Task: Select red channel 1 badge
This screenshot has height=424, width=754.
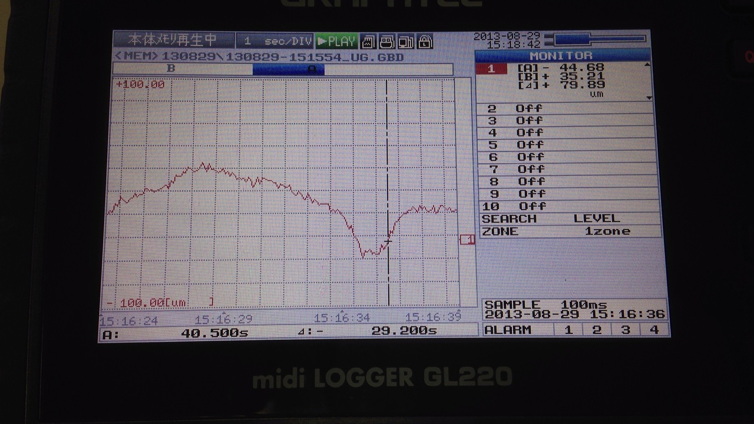Action: tap(491, 69)
